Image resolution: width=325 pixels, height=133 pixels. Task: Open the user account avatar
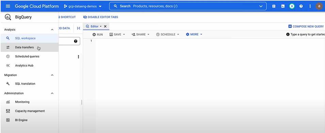click(319, 6)
